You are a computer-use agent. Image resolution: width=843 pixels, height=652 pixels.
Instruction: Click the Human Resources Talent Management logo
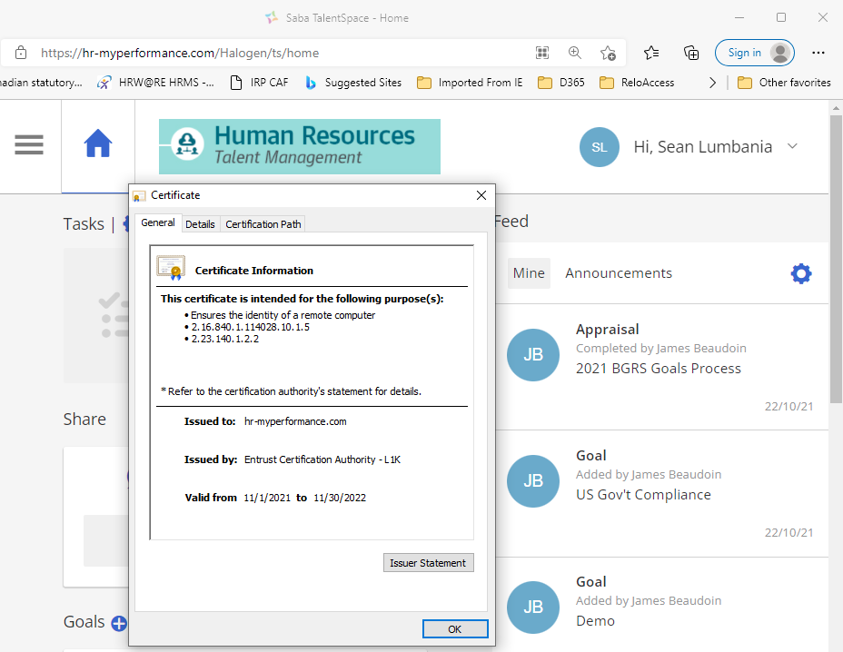click(300, 146)
